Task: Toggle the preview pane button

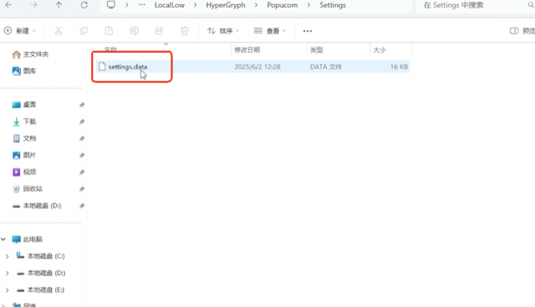Action: coord(521,31)
